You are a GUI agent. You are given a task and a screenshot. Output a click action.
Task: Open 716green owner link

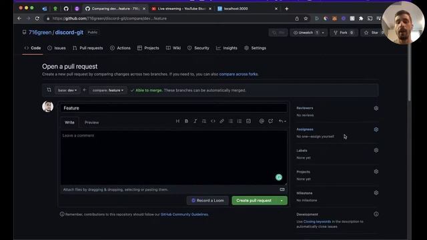(40, 33)
